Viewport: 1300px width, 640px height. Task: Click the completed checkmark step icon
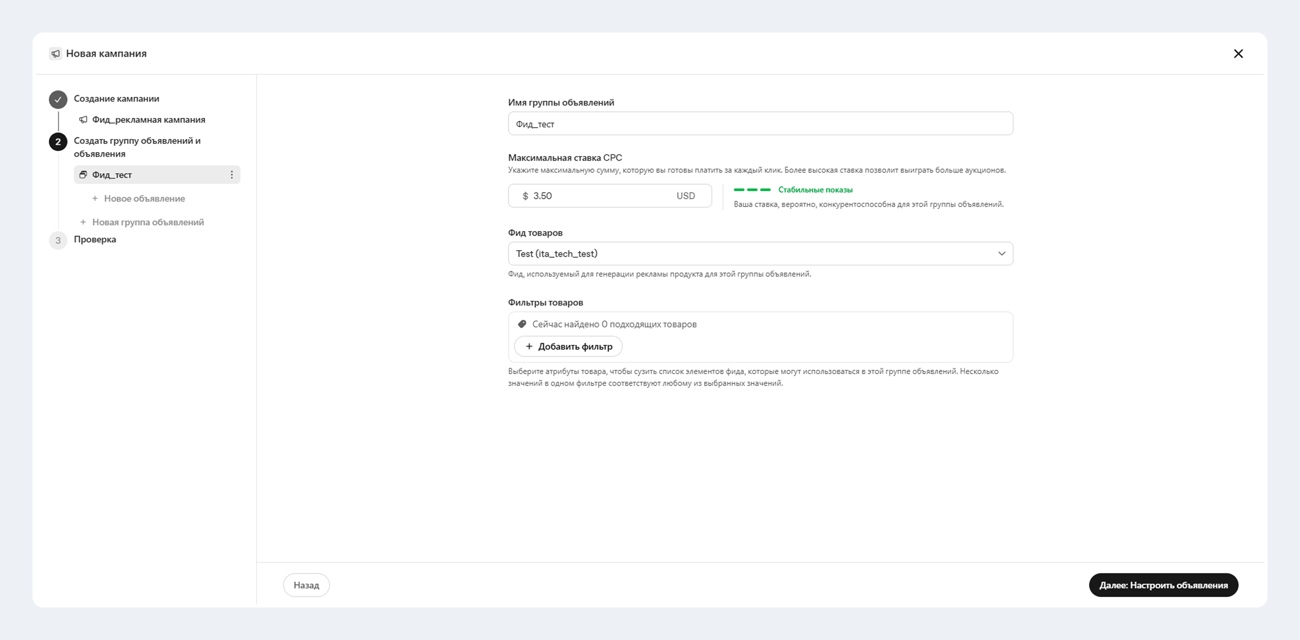click(58, 100)
